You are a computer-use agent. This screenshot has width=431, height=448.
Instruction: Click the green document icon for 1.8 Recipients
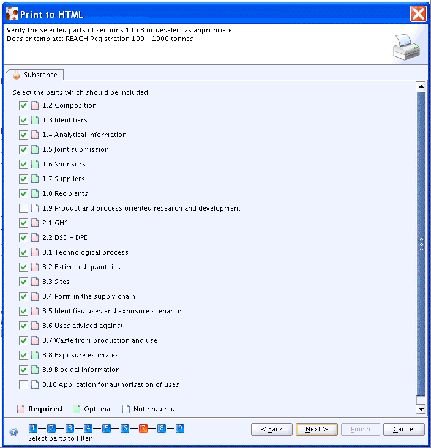(35, 193)
